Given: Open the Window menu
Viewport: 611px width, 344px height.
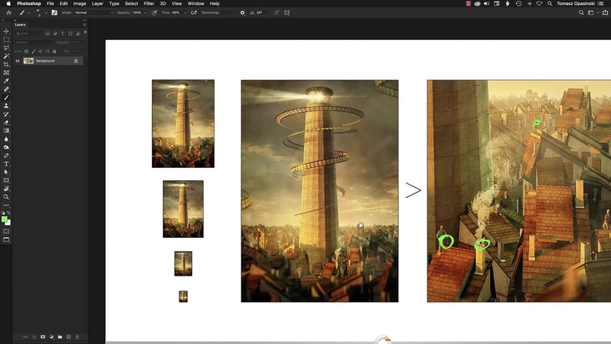Looking at the screenshot, I should tap(195, 3).
